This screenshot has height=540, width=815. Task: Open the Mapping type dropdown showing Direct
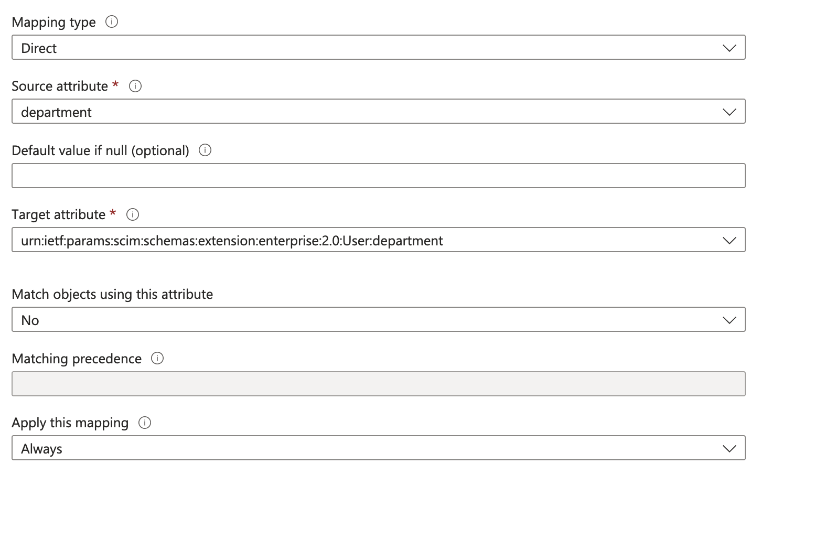tap(367, 48)
